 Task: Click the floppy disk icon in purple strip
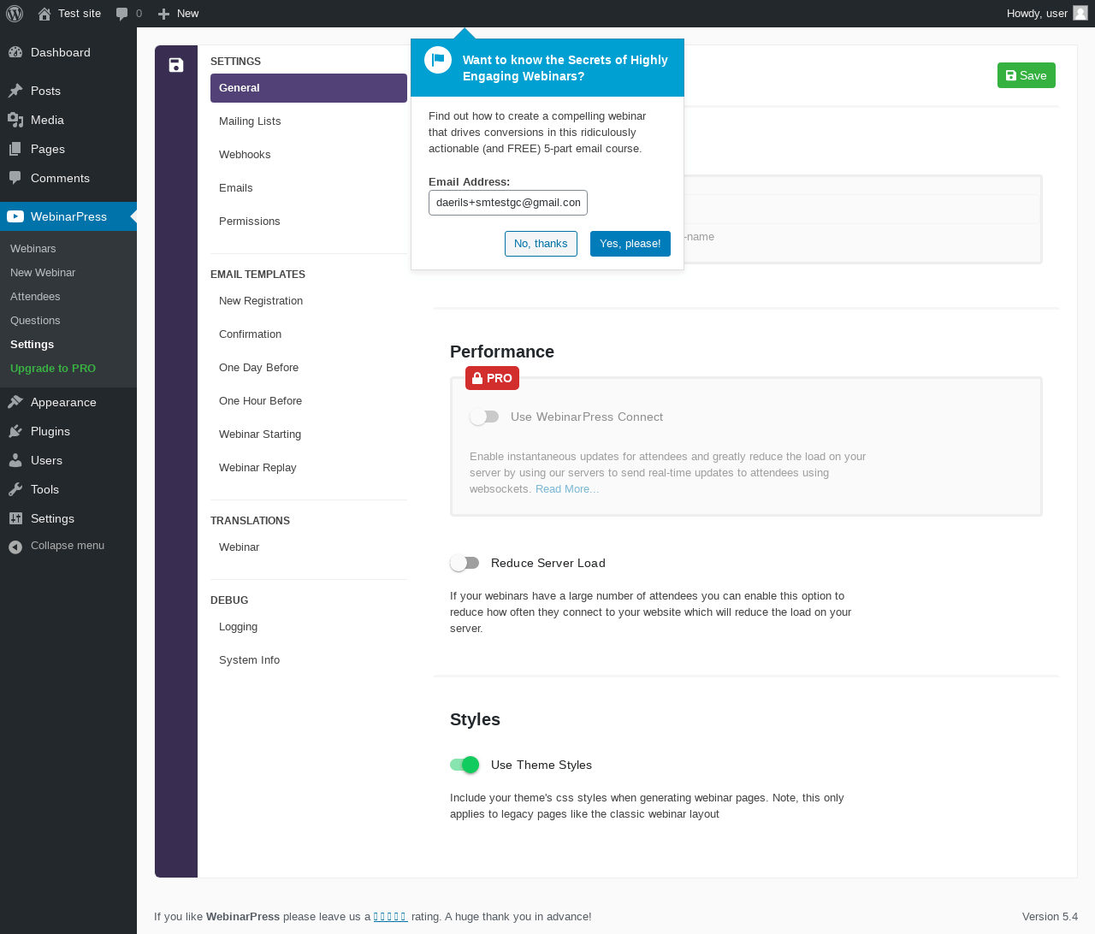click(176, 65)
